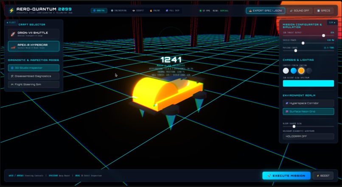Click the wrench icon in Disassembled Diagnostics
Image resolution: width=342 pixels, height=187 pixels.
click(x=12, y=76)
